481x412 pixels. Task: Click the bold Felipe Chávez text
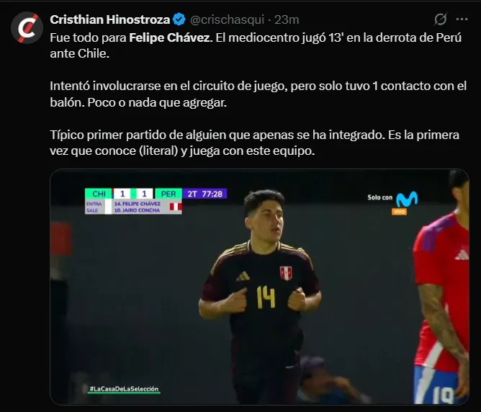tap(171, 37)
